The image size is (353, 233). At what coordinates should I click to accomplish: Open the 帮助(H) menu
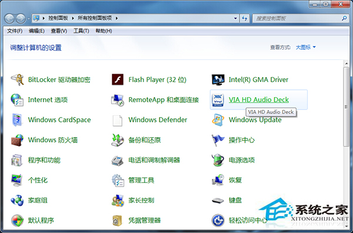[x=104, y=31]
